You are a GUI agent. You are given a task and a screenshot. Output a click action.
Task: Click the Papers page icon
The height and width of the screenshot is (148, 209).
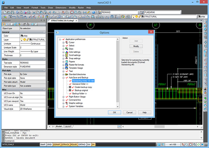tap(66, 62)
